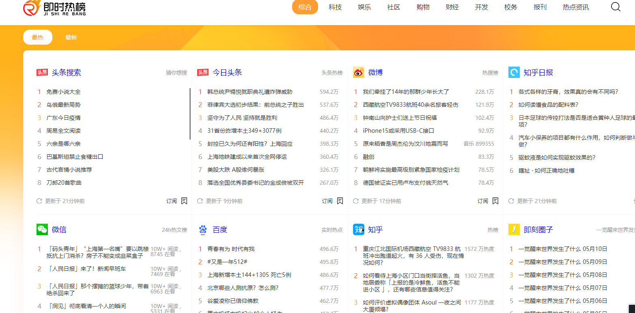Select the 最热 sort toggle
This screenshot has width=635, height=313.
click(38, 37)
